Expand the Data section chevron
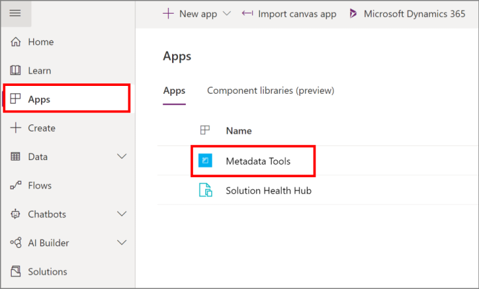 (121, 157)
